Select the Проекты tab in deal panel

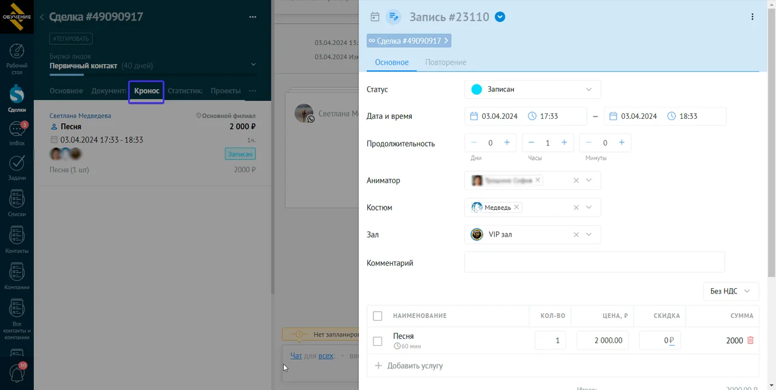tap(226, 91)
